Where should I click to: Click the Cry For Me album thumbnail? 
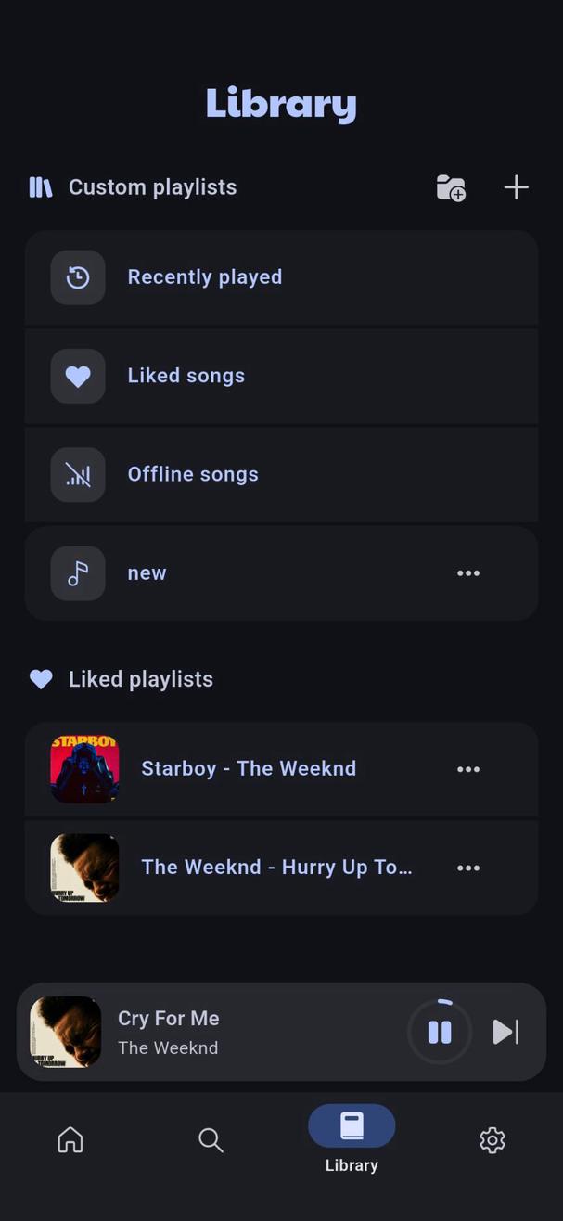coord(65,1032)
